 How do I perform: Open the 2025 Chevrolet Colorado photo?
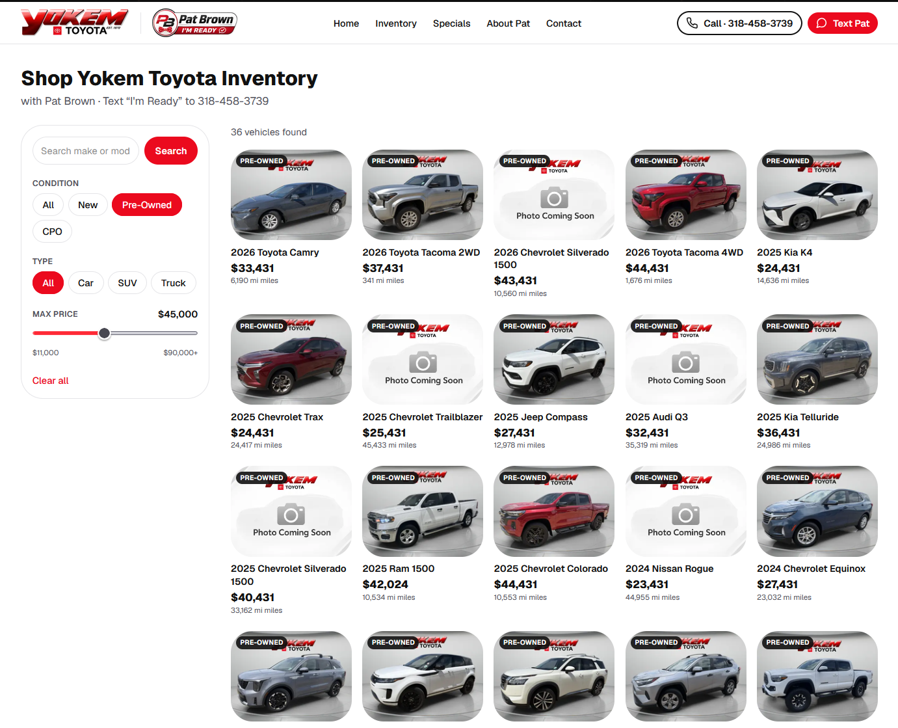(x=554, y=511)
